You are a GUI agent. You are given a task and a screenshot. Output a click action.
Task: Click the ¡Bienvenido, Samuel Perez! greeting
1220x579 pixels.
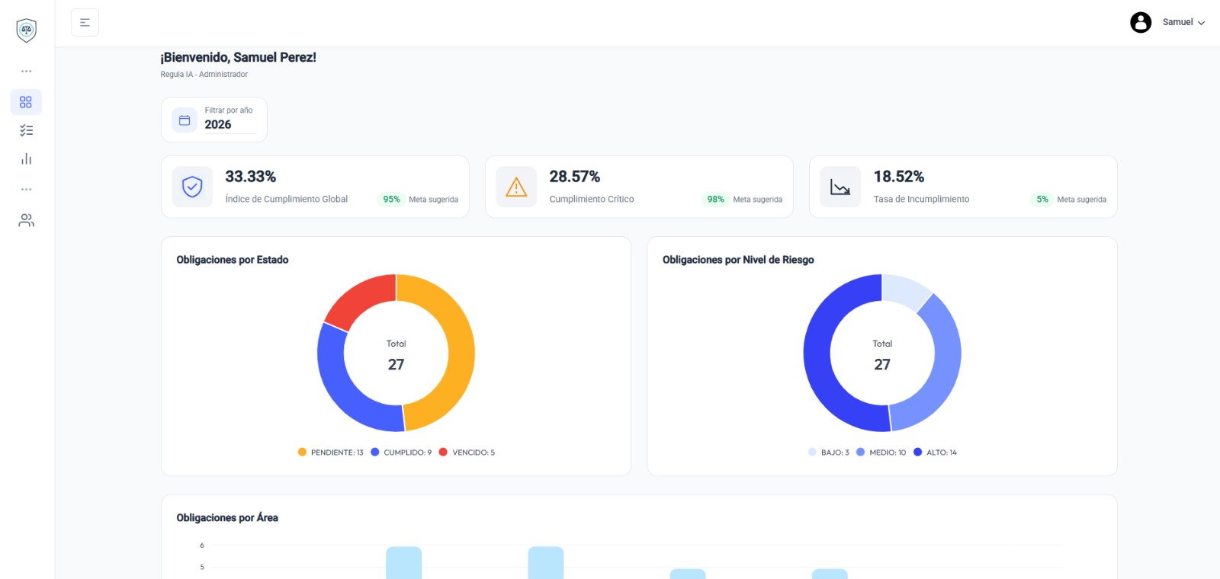tap(238, 57)
